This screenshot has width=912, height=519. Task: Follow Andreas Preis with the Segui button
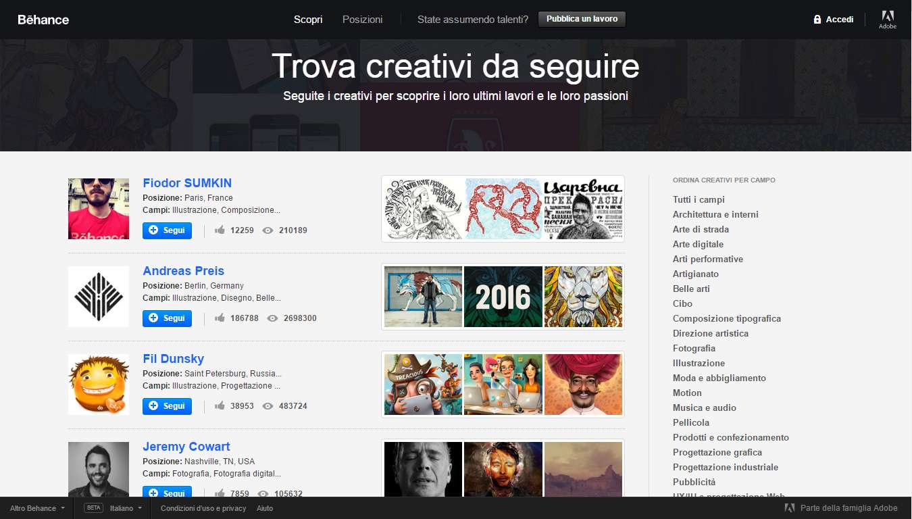167,318
